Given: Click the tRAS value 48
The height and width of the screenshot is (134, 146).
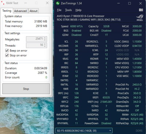Looking at the screenshot, I should click(x=76, y=59).
